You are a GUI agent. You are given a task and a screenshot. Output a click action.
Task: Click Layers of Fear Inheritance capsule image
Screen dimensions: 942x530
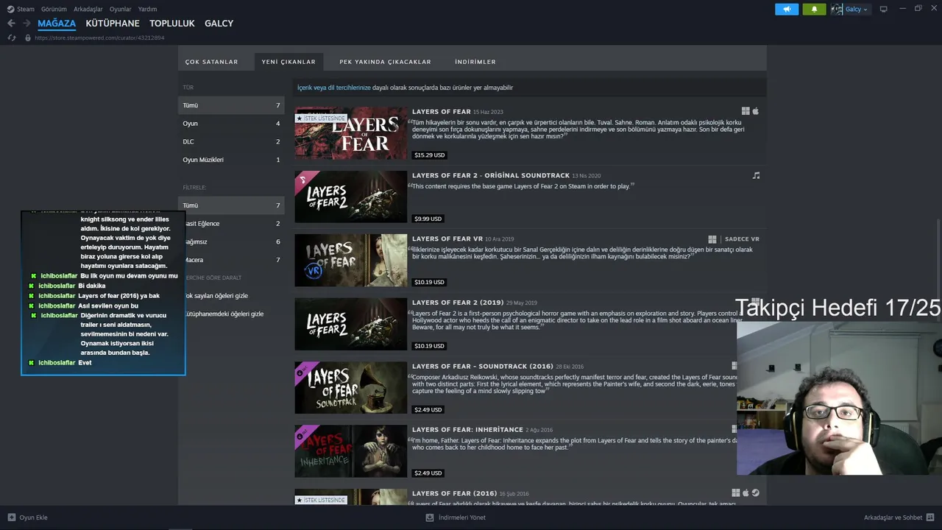351,451
